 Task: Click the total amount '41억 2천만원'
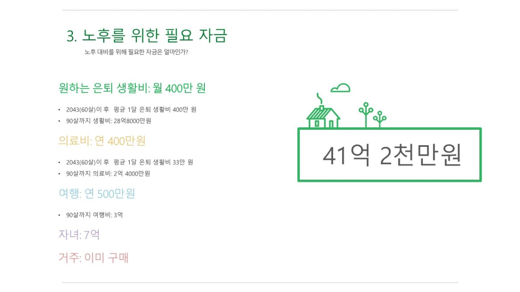[x=392, y=156]
